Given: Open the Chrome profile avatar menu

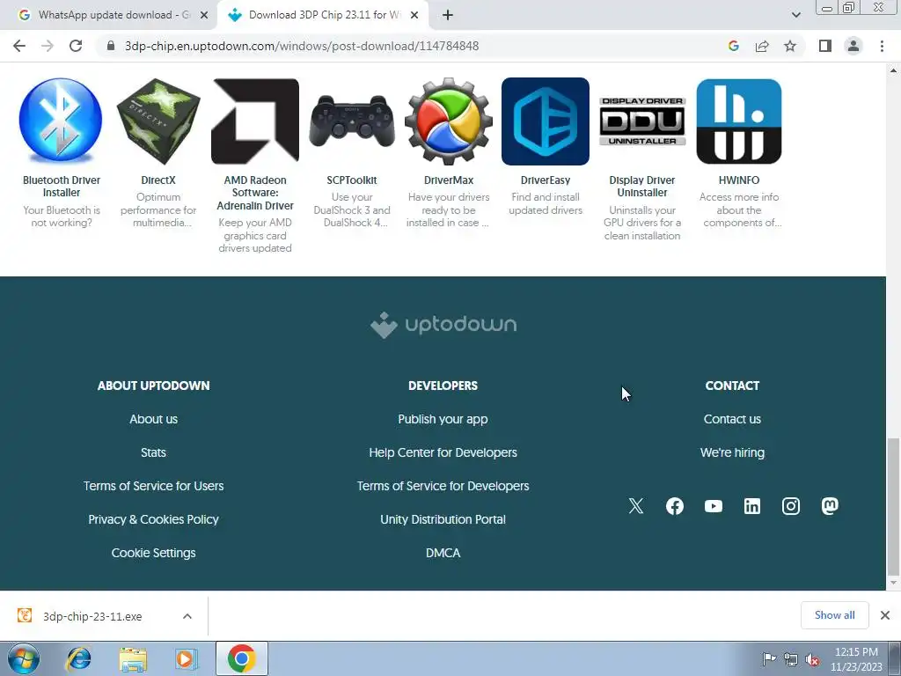Looking at the screenshot, I should [853, 46].
